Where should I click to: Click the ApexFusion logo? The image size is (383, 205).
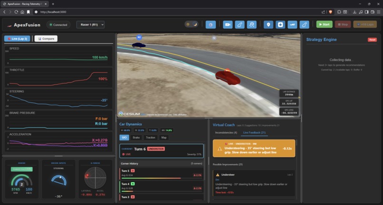[24, 25]
